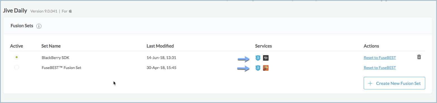Click the Active column header
Image resolution: width=437 pixels, height=103 pixels.
17,46
